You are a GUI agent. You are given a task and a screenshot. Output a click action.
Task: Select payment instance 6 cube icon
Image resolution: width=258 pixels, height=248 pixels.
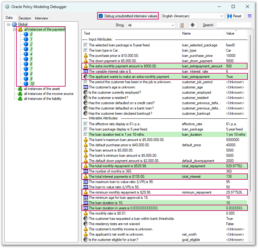[x=26, y=64]
